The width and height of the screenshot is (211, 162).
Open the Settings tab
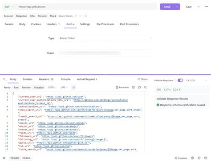tap(85, 24)
